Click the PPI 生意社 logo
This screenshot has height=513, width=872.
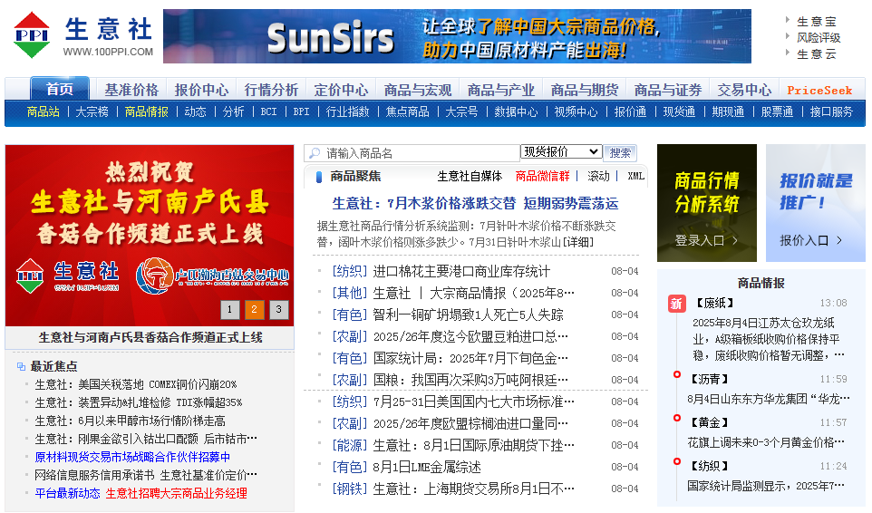pos(83,34)
